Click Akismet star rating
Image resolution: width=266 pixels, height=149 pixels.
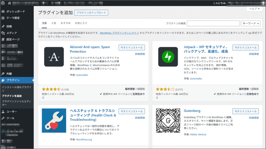tap(51, 89)
